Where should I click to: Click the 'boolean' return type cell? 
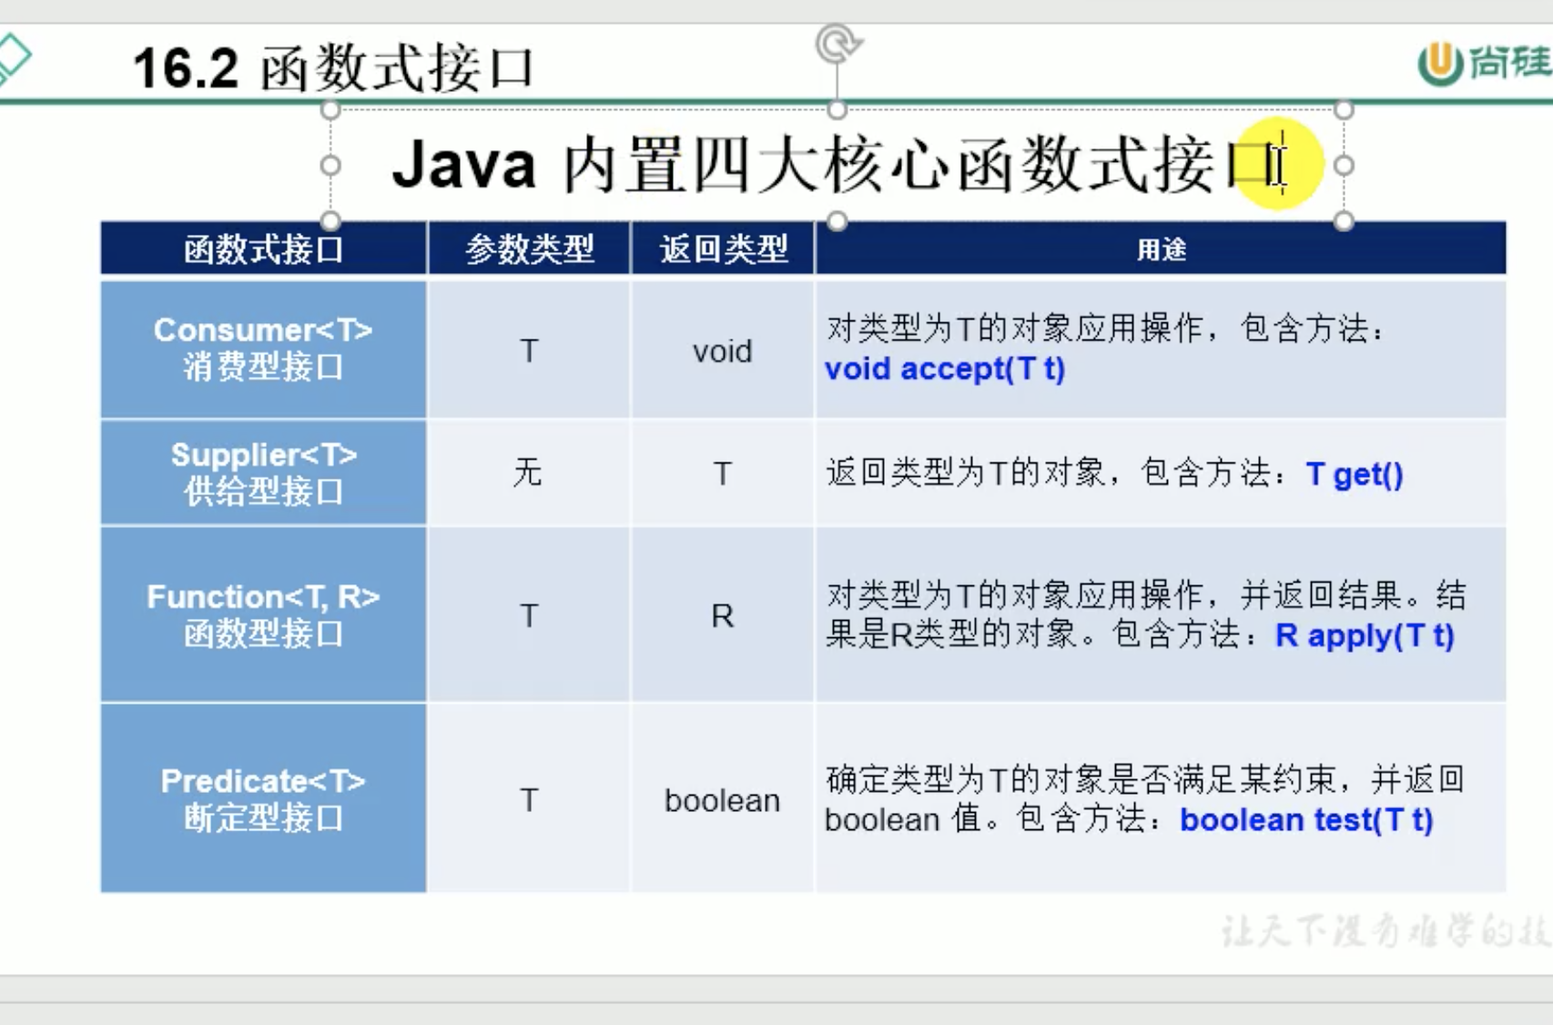[723, 800]
